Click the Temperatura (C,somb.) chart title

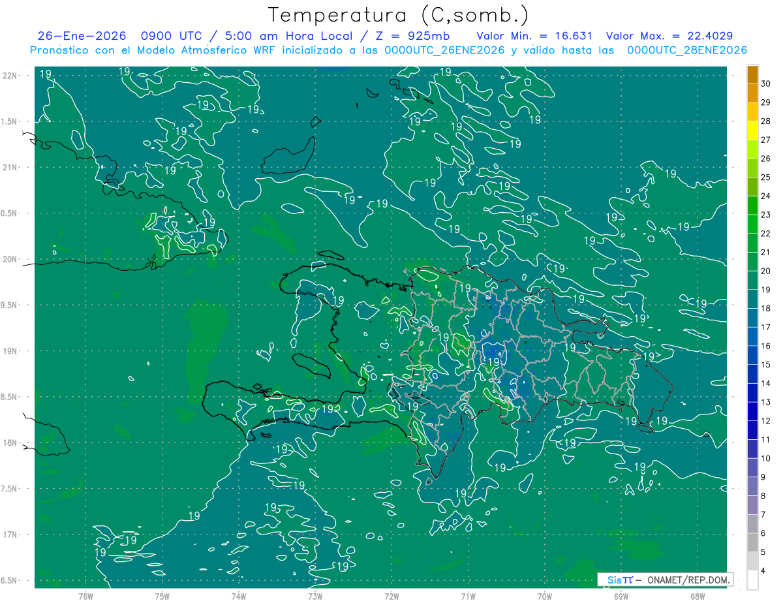[x=399, y=15]
